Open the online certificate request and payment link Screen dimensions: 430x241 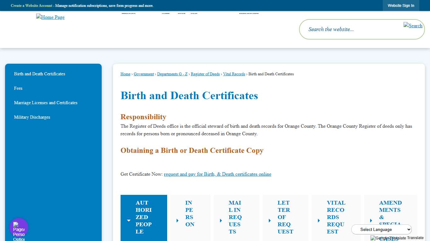pyautogui.click(x=218, y=174)
